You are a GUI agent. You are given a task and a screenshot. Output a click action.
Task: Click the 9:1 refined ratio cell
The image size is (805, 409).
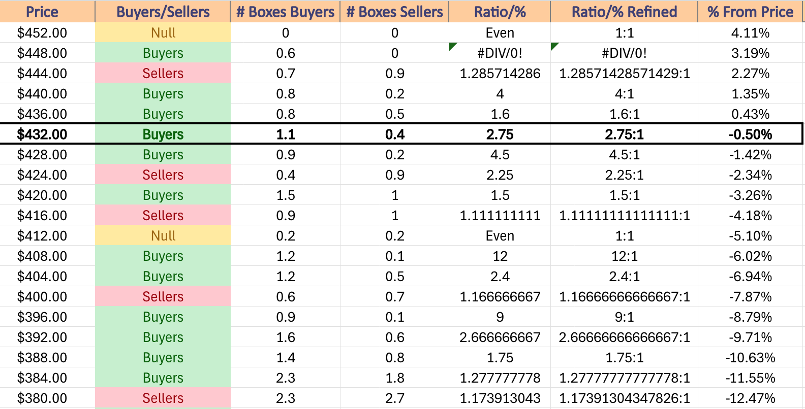624,317
